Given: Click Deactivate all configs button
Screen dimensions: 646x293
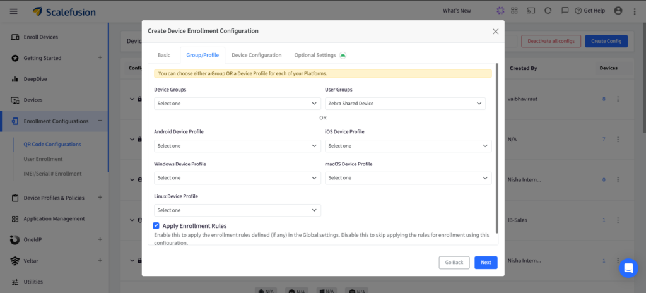Looking at the screenshot, I should point(551,41).
